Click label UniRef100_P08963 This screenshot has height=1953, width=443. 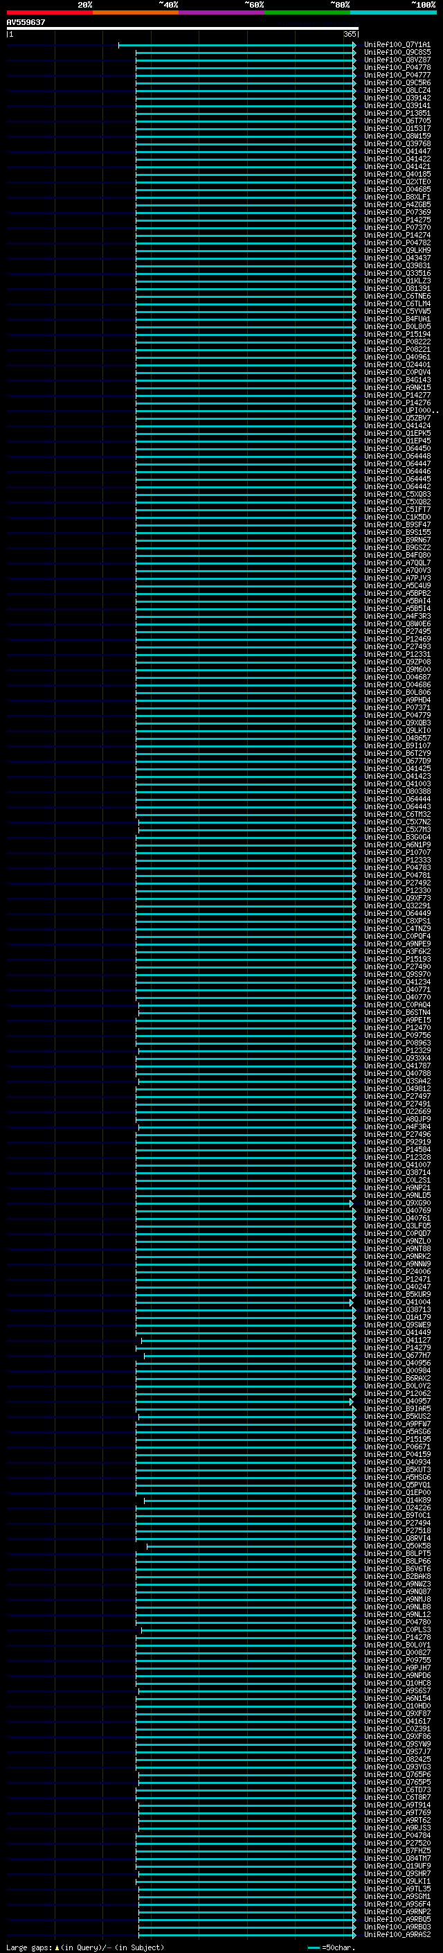(x=397, y=1043)
